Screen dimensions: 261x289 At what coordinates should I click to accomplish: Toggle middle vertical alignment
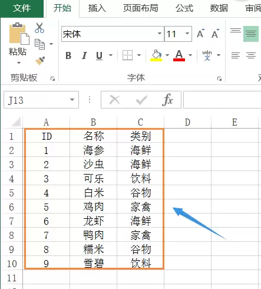[251, 34]
